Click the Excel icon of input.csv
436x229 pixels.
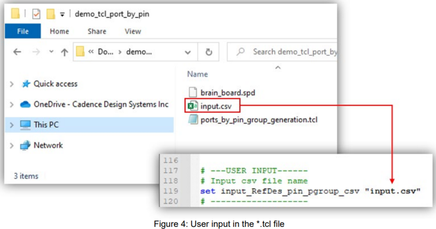193,106
